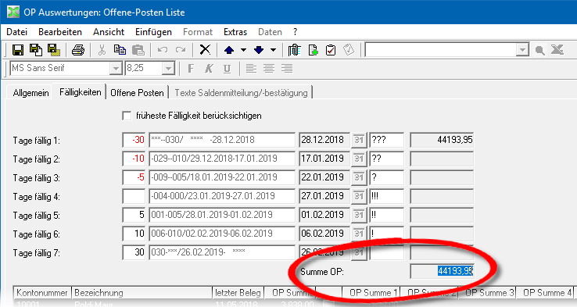Click the Copy icon
Image resolution: width=577 pixels, height=307 pixels.
[120, 50]
